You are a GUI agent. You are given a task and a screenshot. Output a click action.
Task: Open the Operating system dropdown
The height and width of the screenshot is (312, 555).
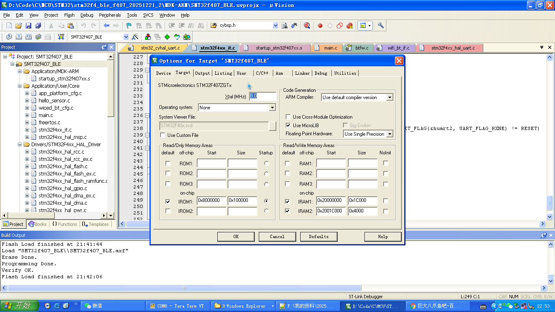pos(272,108)
